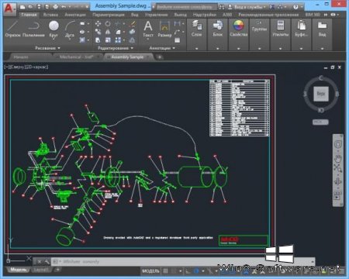Viewport: 349px width, 279px height.
Task: Click the Undo arrow in quick access toolbar
Action: click(64, 7)
